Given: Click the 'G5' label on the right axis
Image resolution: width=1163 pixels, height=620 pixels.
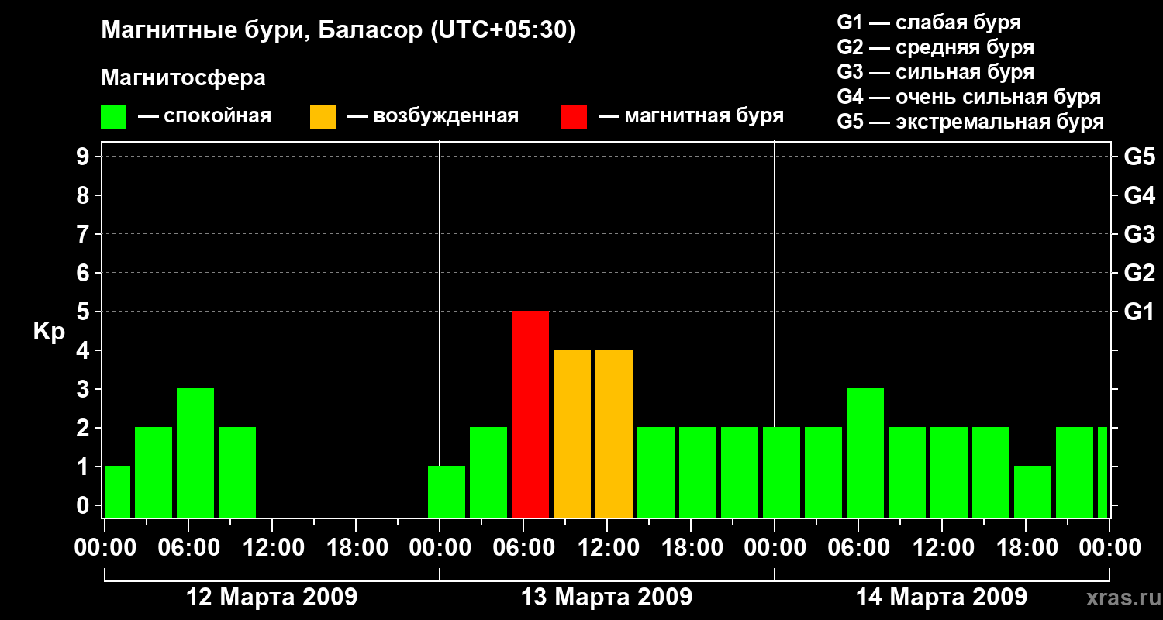Looking at the screenshot, I should coord(1139,157).
